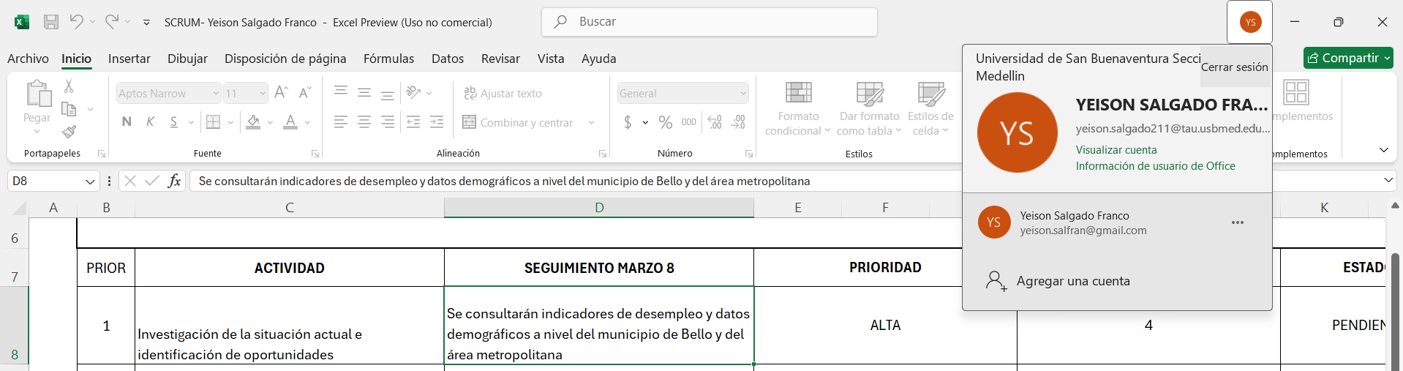This screenshot has height=371, width=1403.
Task: Select the Format Painter brush icon
Action: [69, 132]
